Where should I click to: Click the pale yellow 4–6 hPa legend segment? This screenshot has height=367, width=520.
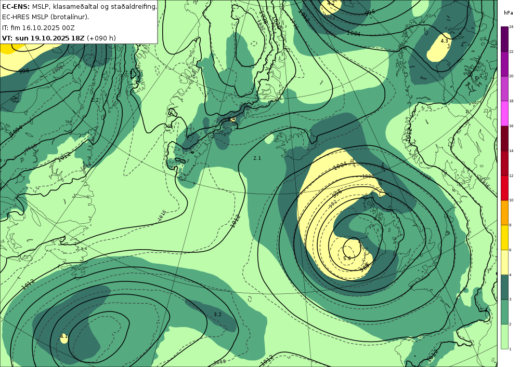point(504,263)
